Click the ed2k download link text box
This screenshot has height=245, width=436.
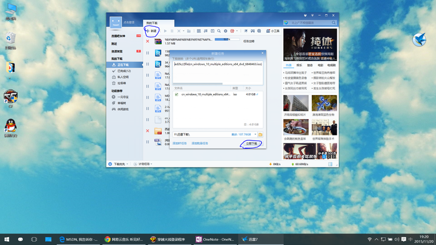pos(218,71)
